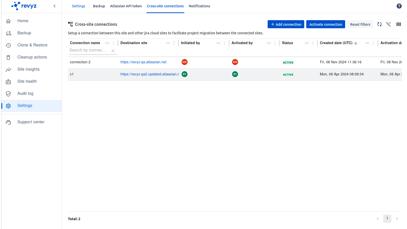Open the help question mark icon

(x=399, y=6)
